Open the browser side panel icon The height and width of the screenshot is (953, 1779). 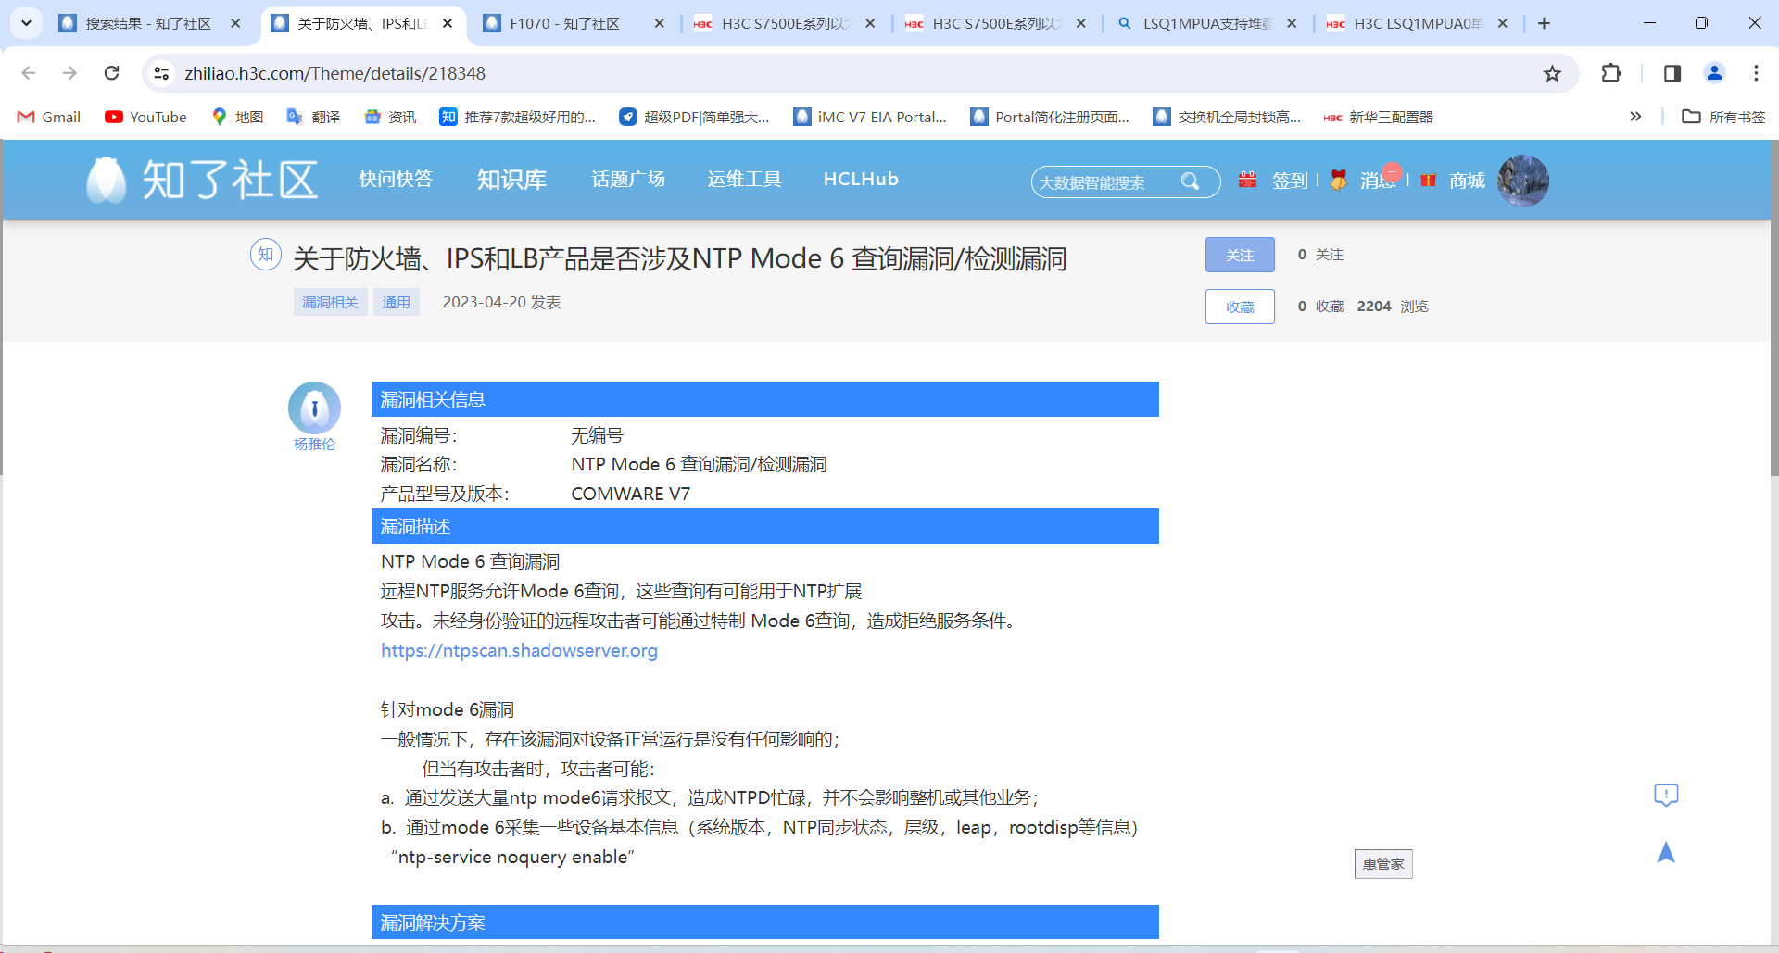pyautogui.click(x=1672, y=73)
